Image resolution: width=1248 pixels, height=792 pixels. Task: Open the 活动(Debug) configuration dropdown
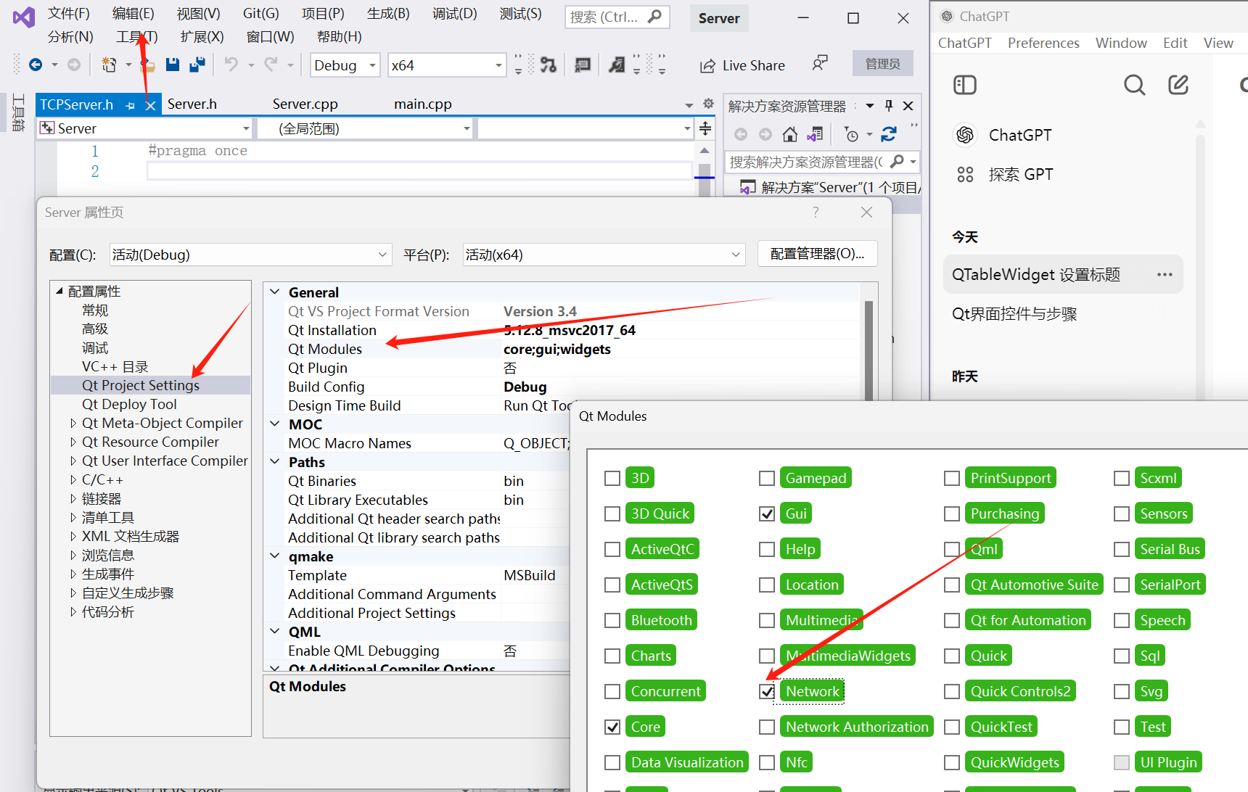point(250,255)
